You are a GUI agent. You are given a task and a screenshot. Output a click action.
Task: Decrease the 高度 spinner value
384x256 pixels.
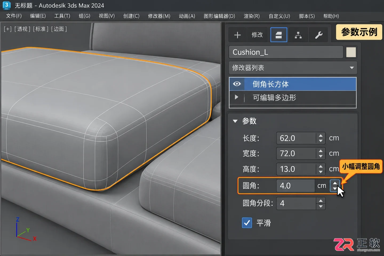click(x=321, y=172)
